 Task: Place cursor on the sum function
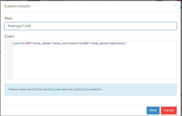(16, 43)
